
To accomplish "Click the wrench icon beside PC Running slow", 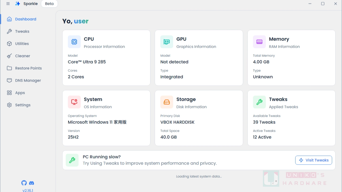I will [72, 160].
